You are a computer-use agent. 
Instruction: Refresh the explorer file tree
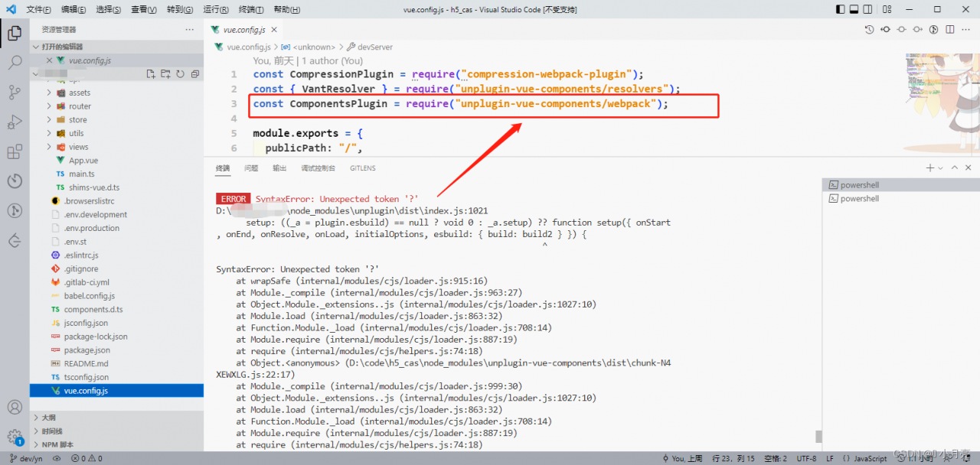181,74
